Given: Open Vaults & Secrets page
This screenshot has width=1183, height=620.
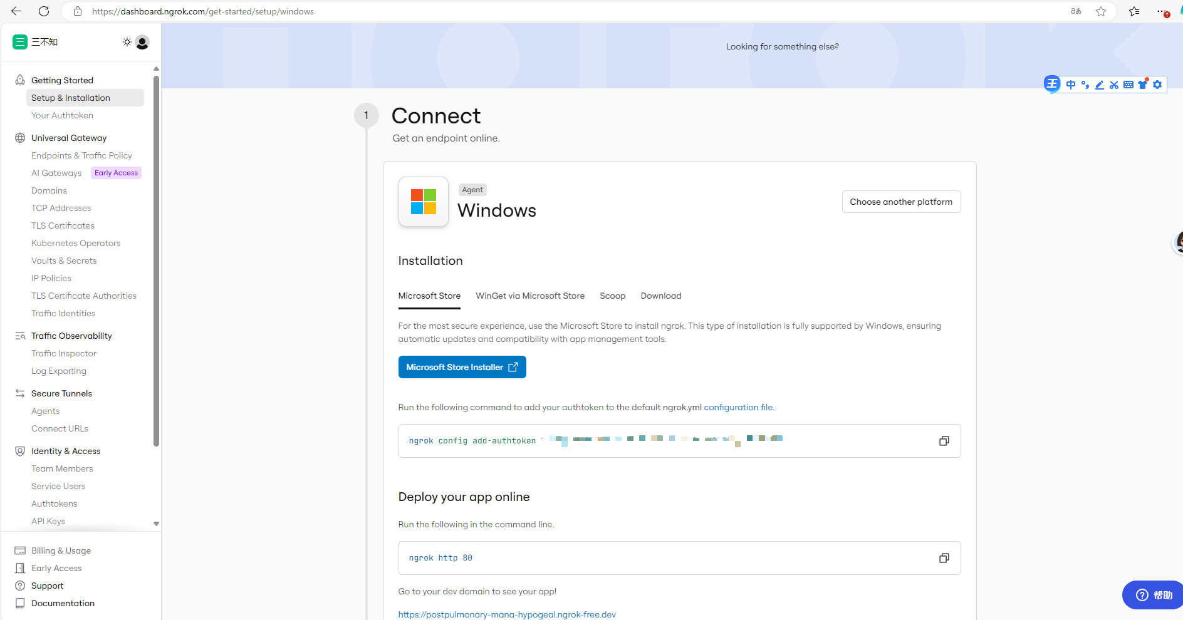Looking at the screenshot, I should tap(64, 261).
